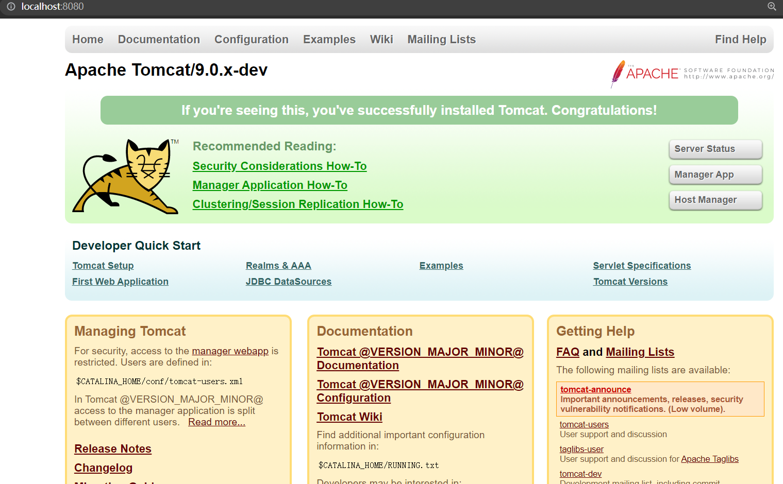The width and height of the screenshot is (783, 484).
Task: Open the Apache Taglibs link
Action: pos(710,459)
